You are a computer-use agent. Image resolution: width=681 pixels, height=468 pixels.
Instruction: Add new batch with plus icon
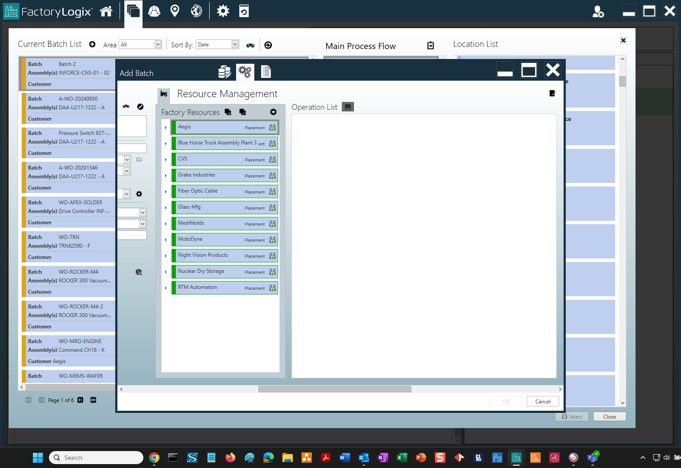[92, 44]
